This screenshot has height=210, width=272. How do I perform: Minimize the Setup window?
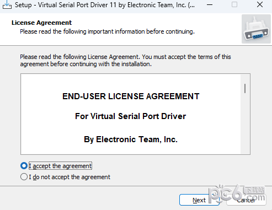(210, 5)
